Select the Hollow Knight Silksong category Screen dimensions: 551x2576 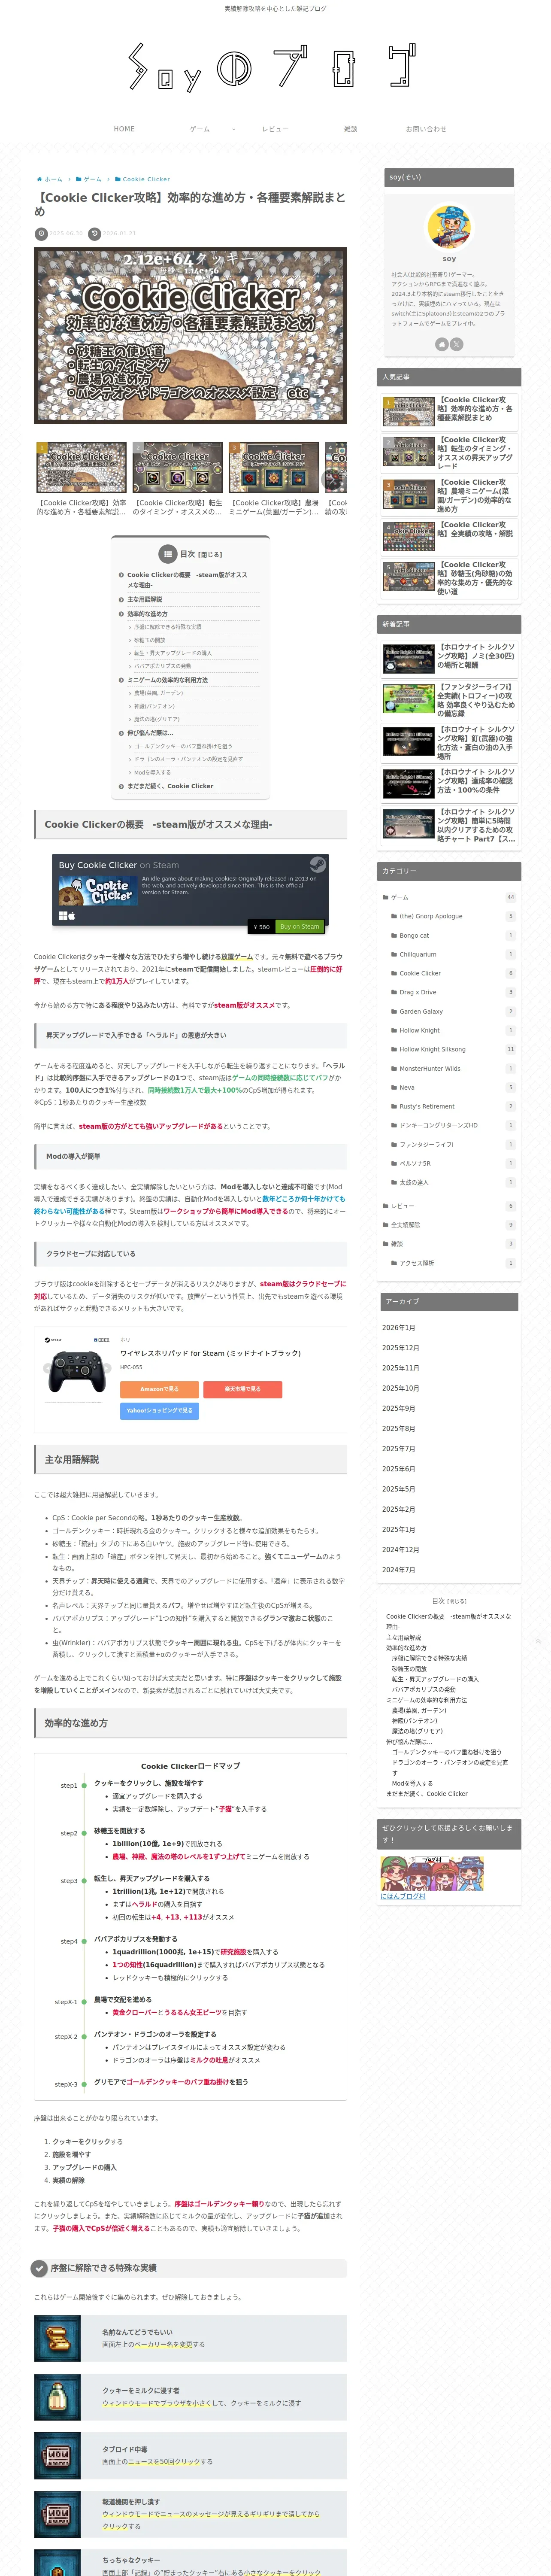point(432,1049)
